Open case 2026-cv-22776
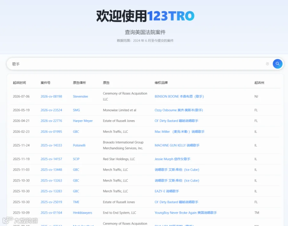Image resolution: width=288 pixels, height=226 pixels. click(x=51, y=121)
